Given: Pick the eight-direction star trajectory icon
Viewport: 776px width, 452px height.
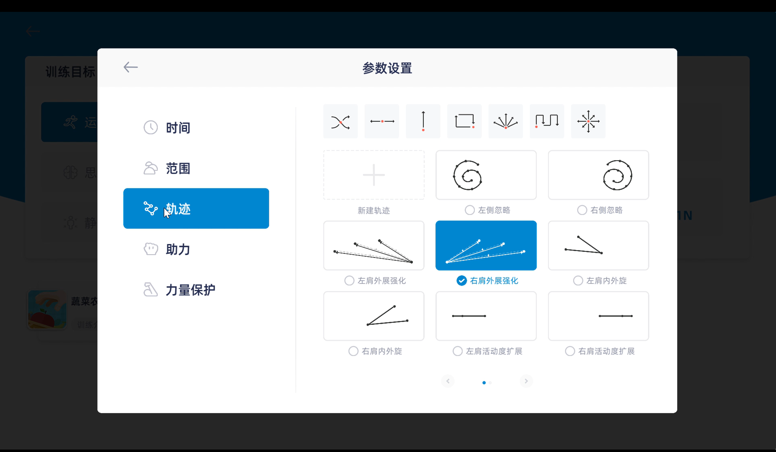Looking at the screenshot, I should 588,122.
